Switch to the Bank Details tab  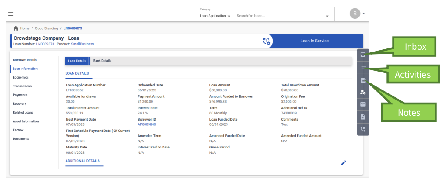[102, 61]
